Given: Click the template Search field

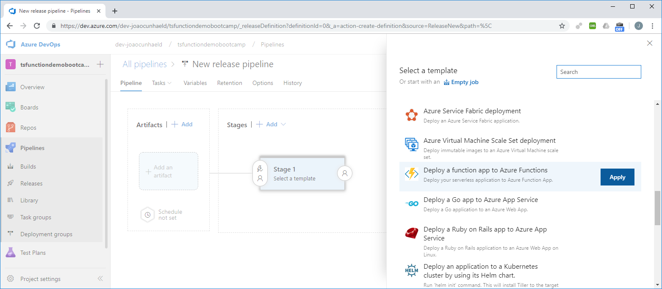Looking at the screenshot, I should click(x=598, y=72).
